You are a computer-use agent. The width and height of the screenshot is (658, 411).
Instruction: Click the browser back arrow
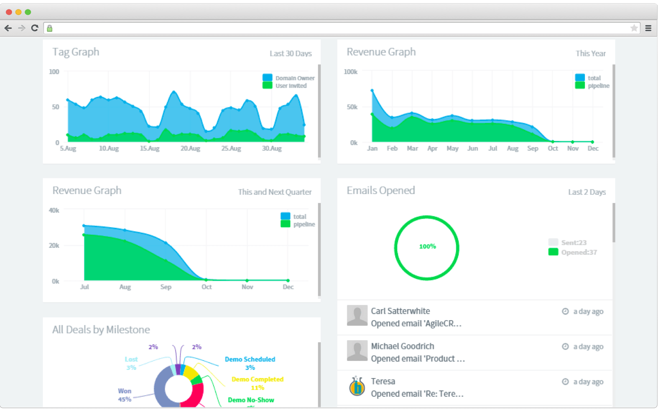coord(8,28)
